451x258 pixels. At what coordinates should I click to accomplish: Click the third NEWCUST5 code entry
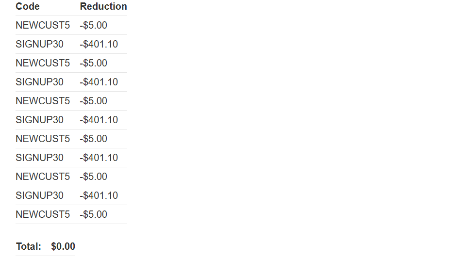coord(43,101)
